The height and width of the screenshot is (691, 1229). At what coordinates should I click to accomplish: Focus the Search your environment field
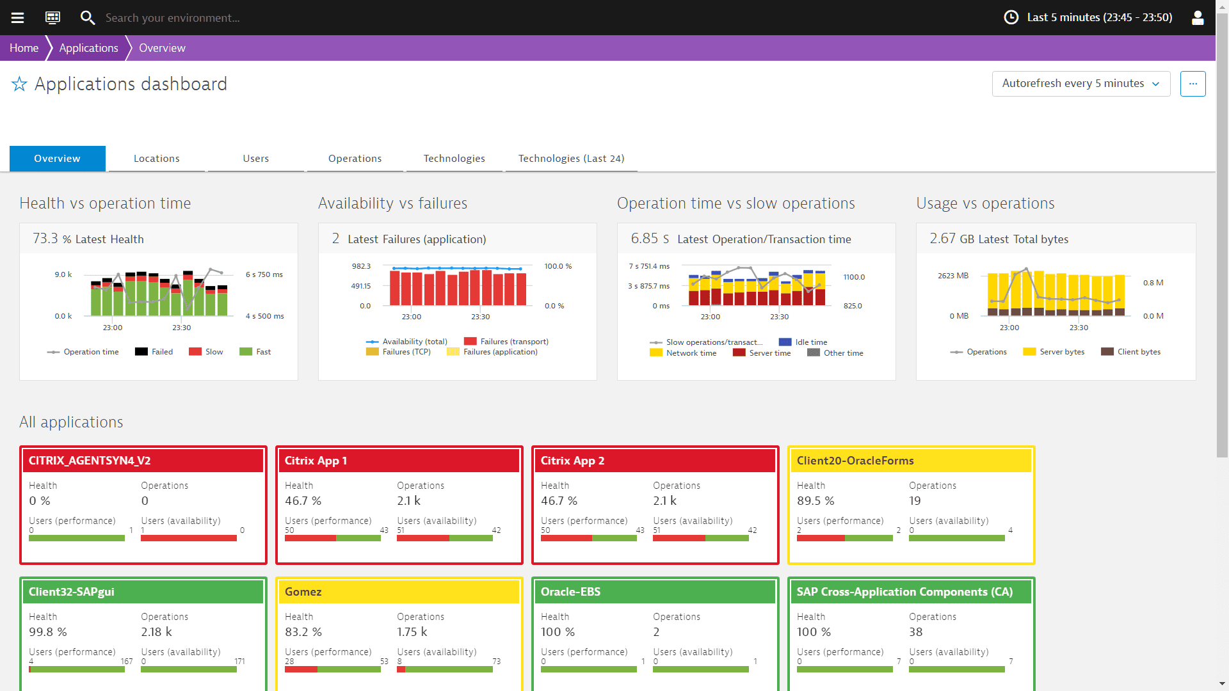pos(173,18)
